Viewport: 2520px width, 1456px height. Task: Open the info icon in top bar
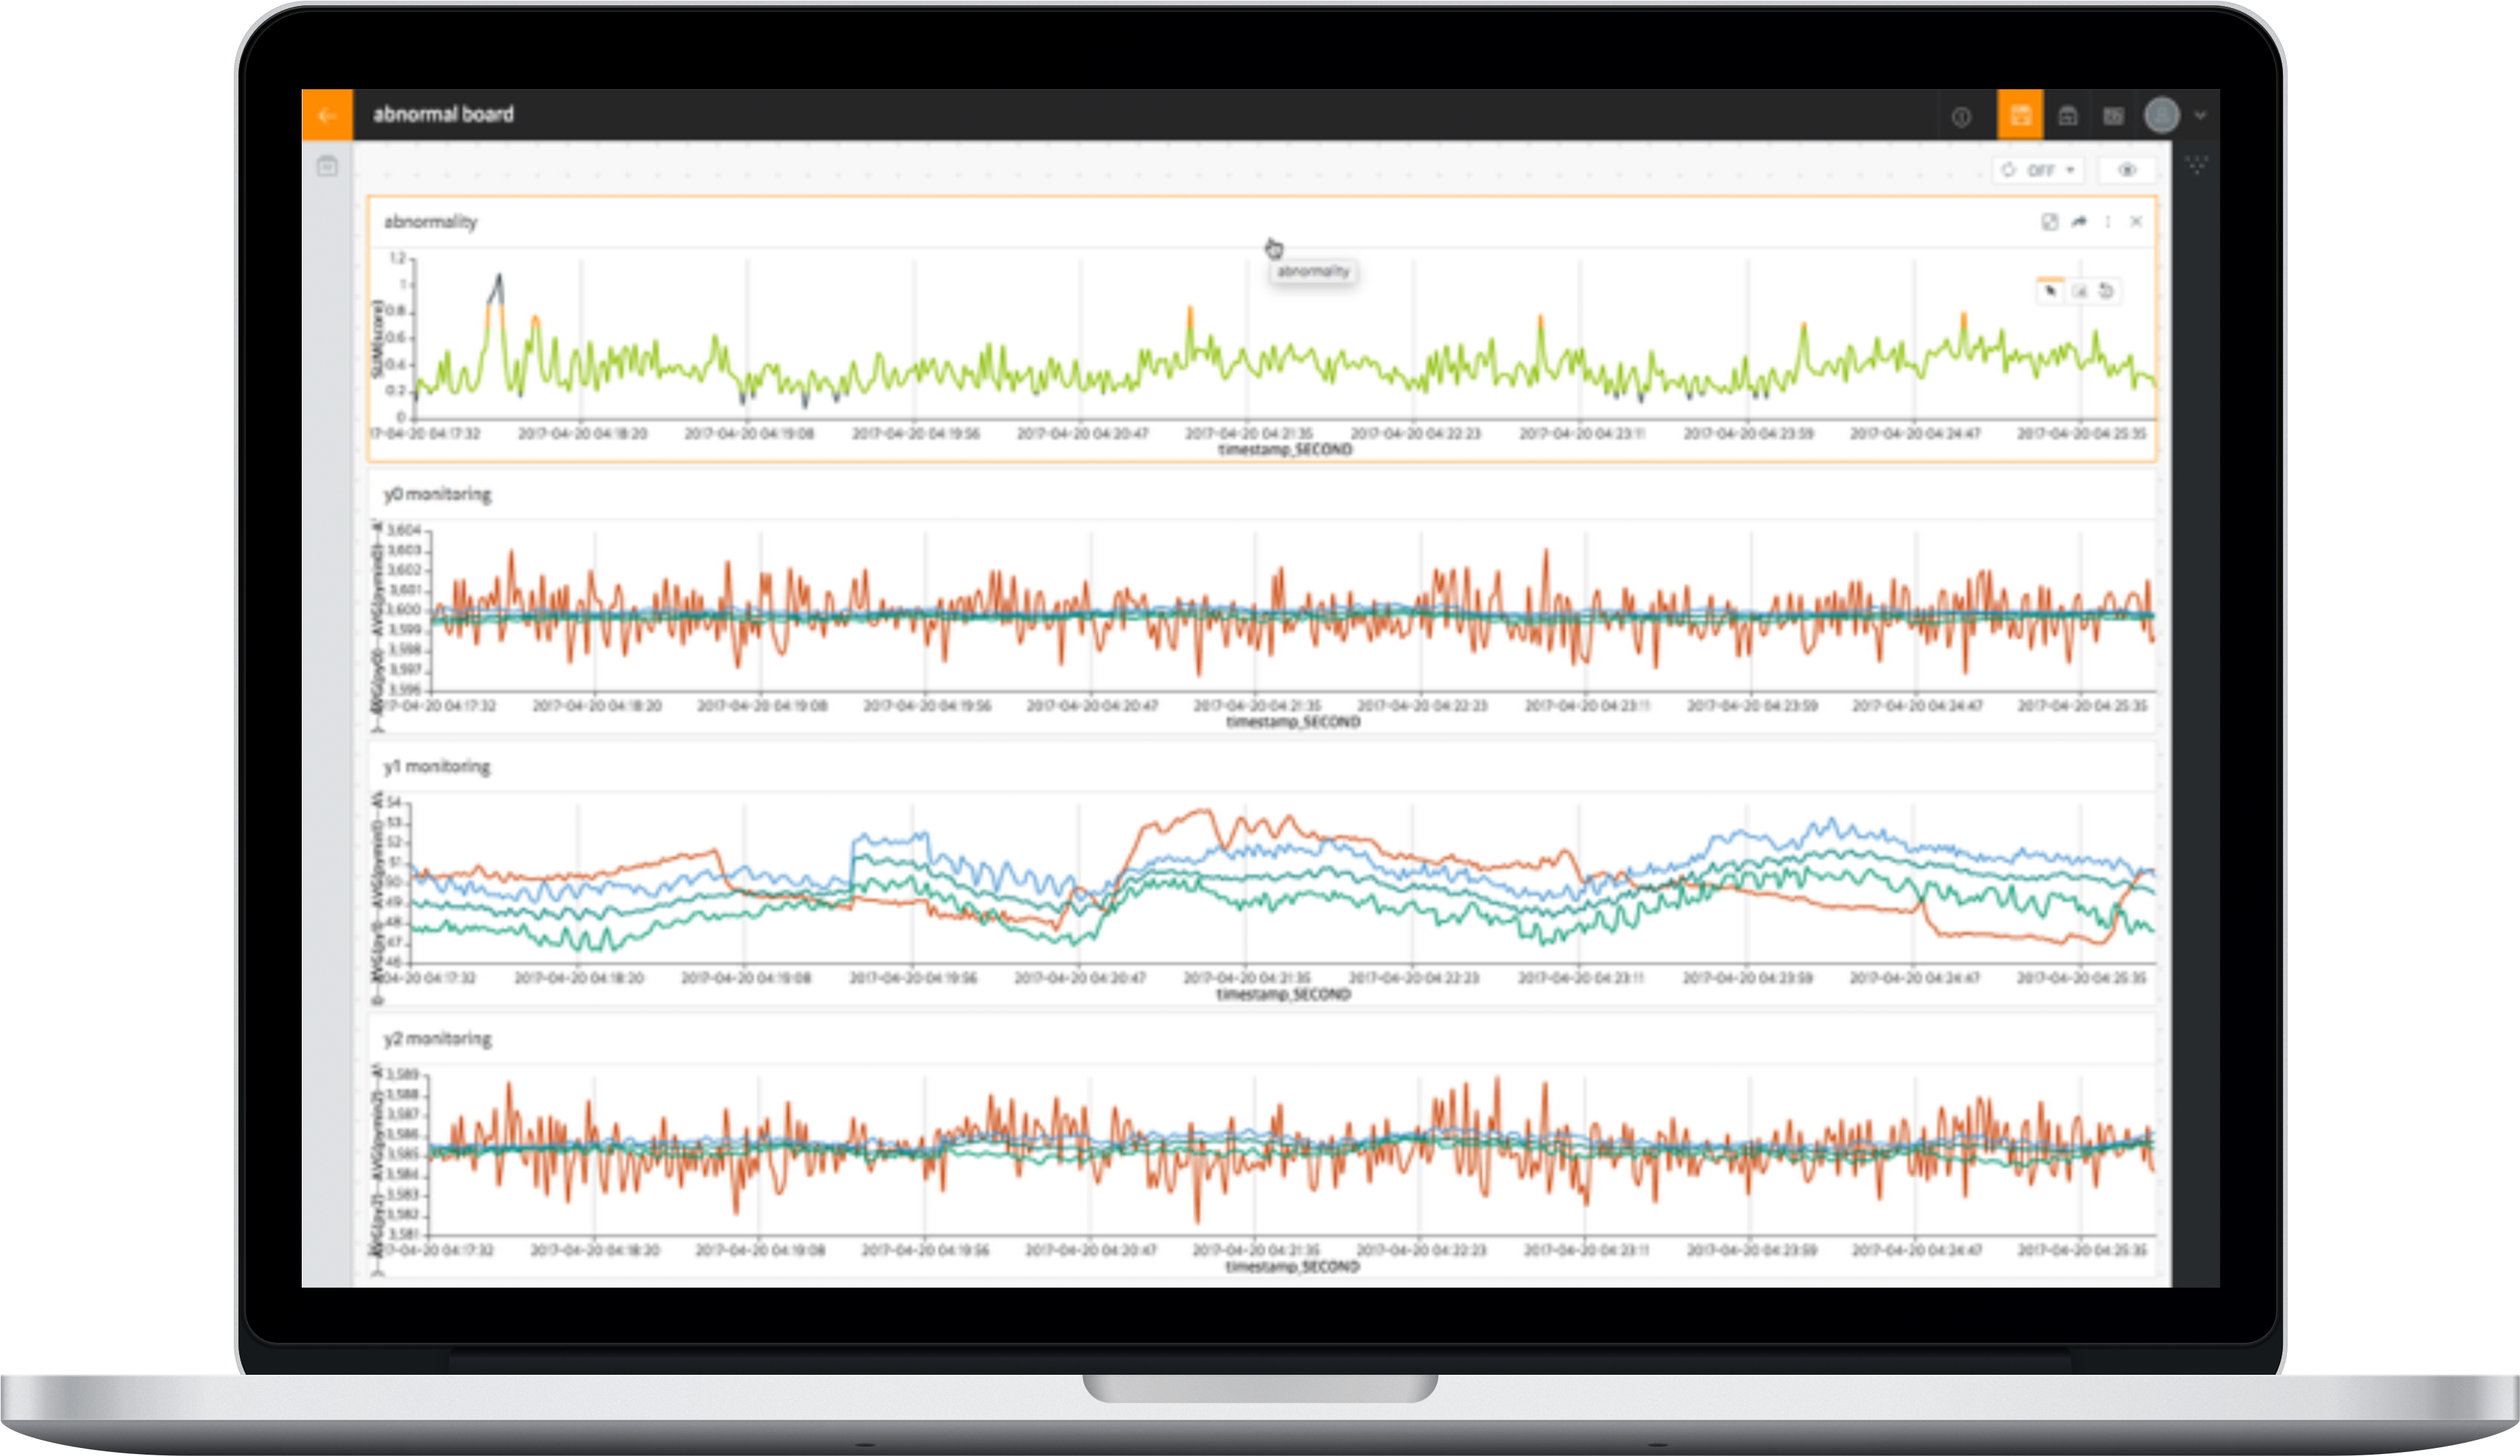(x=1961, y=117)
